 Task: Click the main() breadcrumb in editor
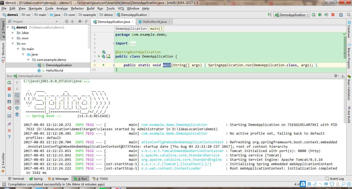[156, 29]
